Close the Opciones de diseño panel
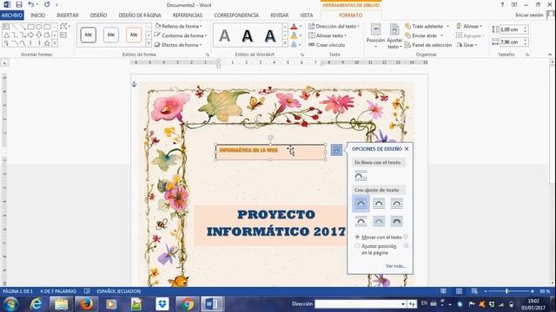The image size is (556, 312). 407,149
